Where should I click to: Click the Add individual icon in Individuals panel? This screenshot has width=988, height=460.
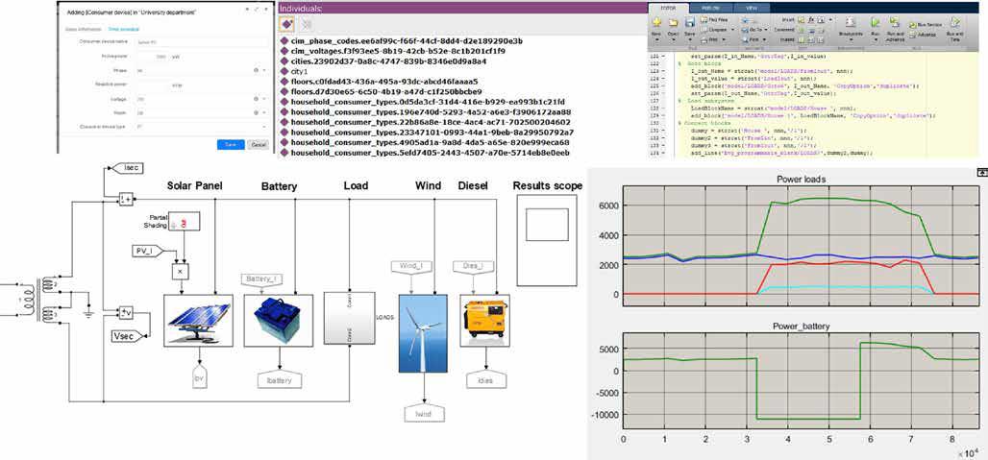286,23
